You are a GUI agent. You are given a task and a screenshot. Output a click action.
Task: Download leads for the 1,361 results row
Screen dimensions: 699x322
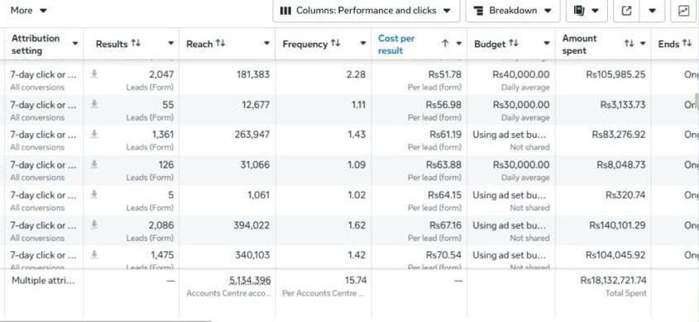pyautogui.click(x=94, y=134)
